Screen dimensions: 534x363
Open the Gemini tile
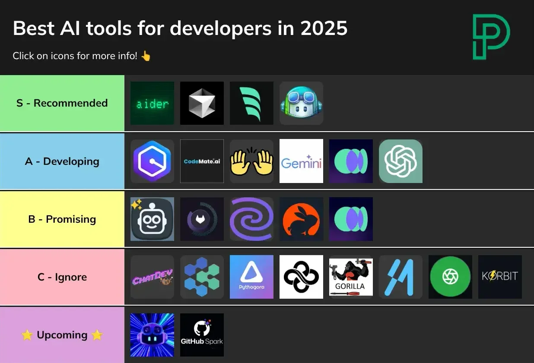click(301, 161)
